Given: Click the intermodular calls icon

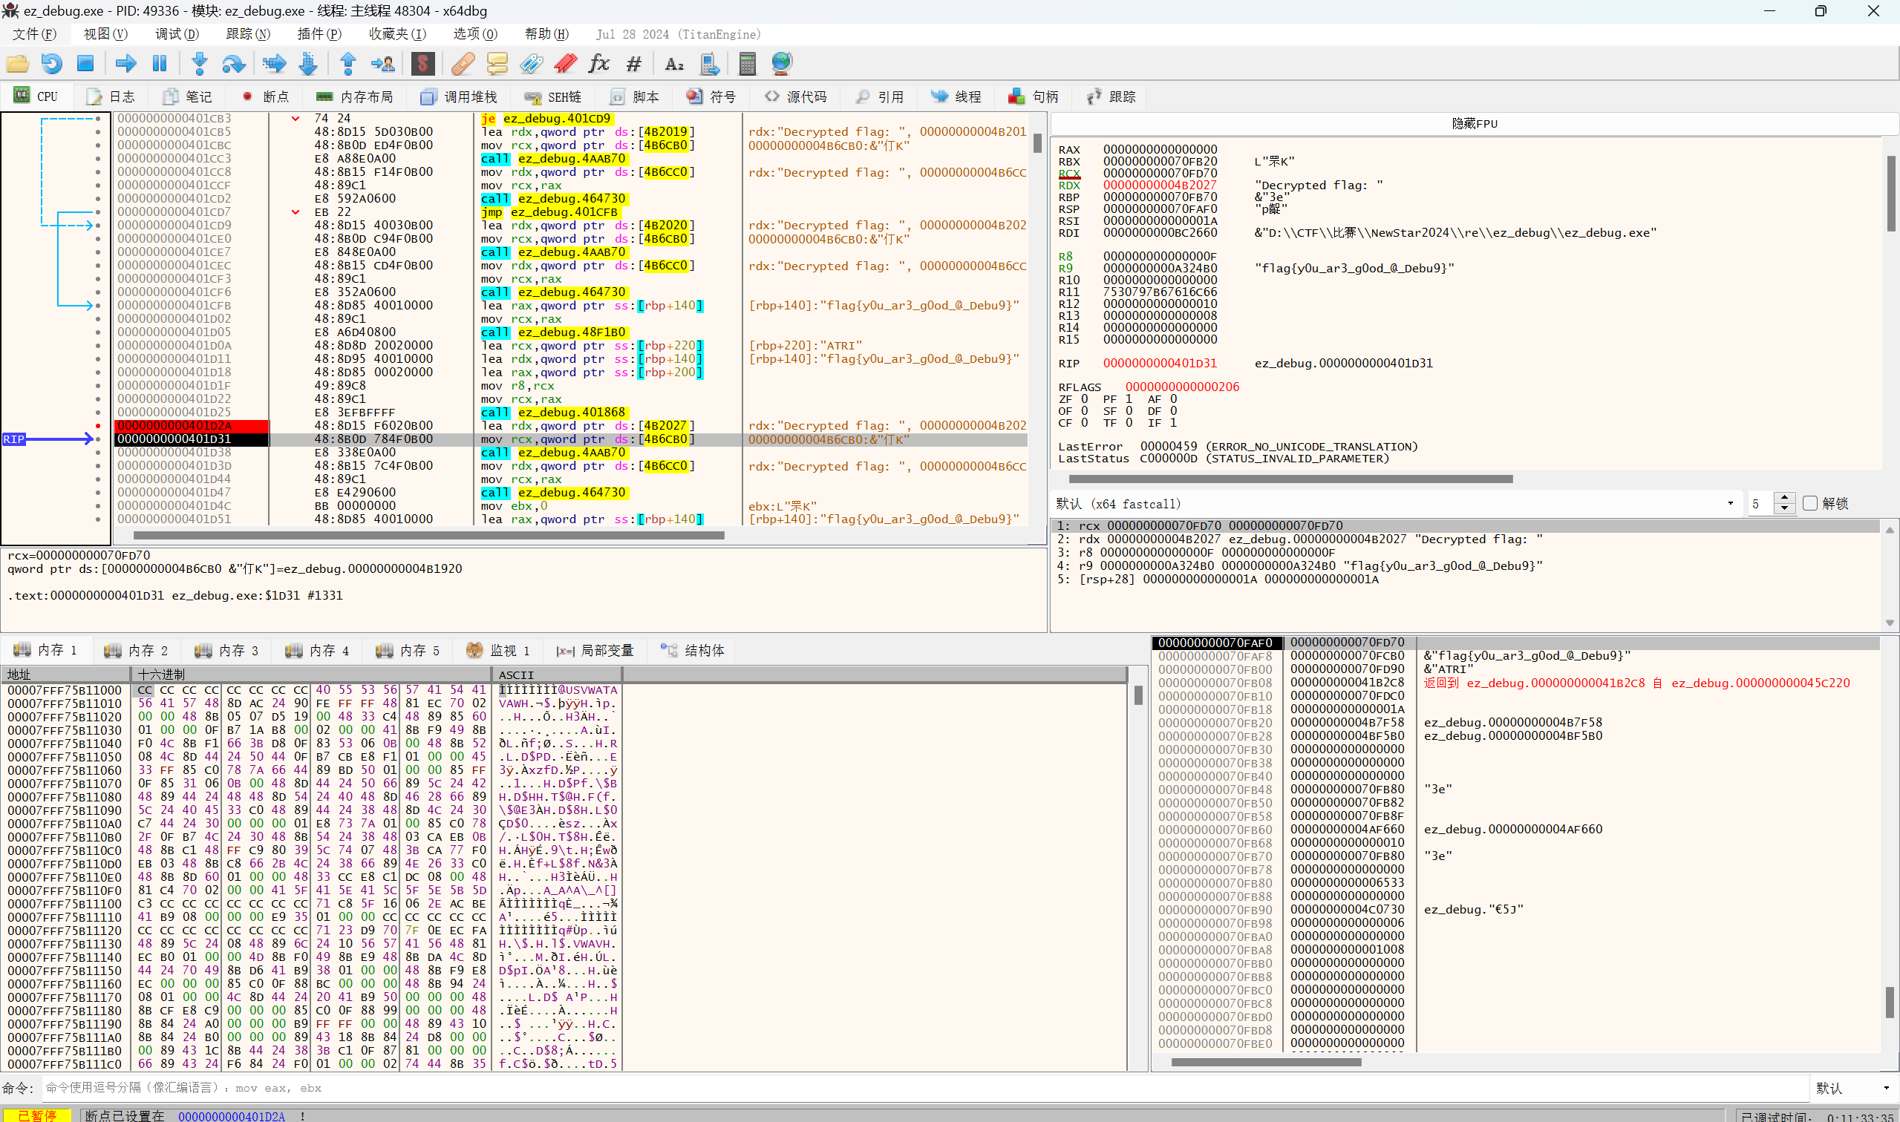Looking at the screenshot, I should tap(709, 64).
